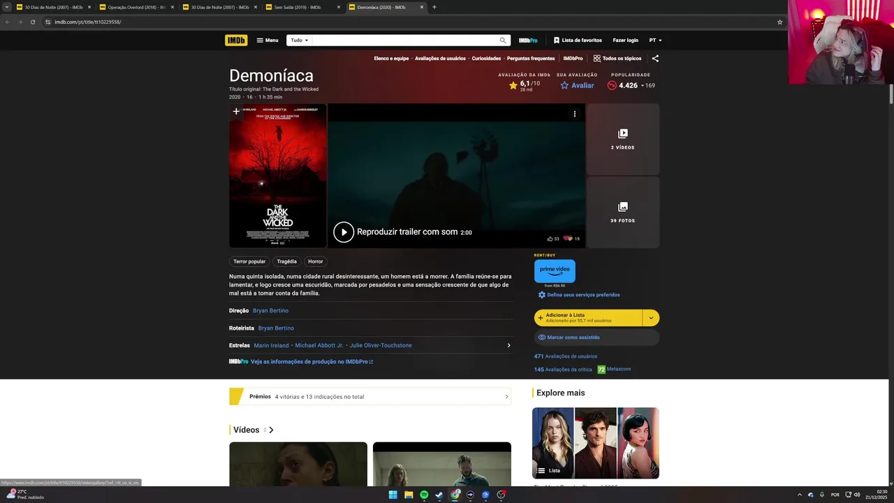Screen dimensions: 894x503
Task: Expand the Vídeos section heading arrow
Action: (271, 430)
